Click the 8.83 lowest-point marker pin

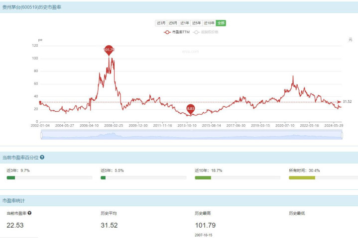click(x=191, y=109)
